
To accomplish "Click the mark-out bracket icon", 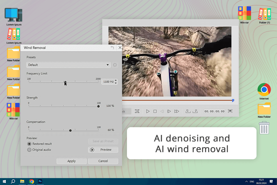I will coord(195,111).
